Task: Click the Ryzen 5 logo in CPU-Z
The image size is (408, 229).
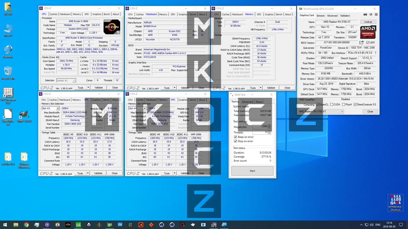Action: (x=112, y=27)
